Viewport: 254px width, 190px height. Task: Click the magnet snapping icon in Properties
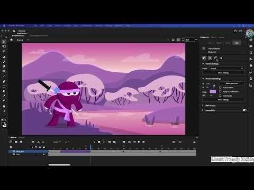204,58
